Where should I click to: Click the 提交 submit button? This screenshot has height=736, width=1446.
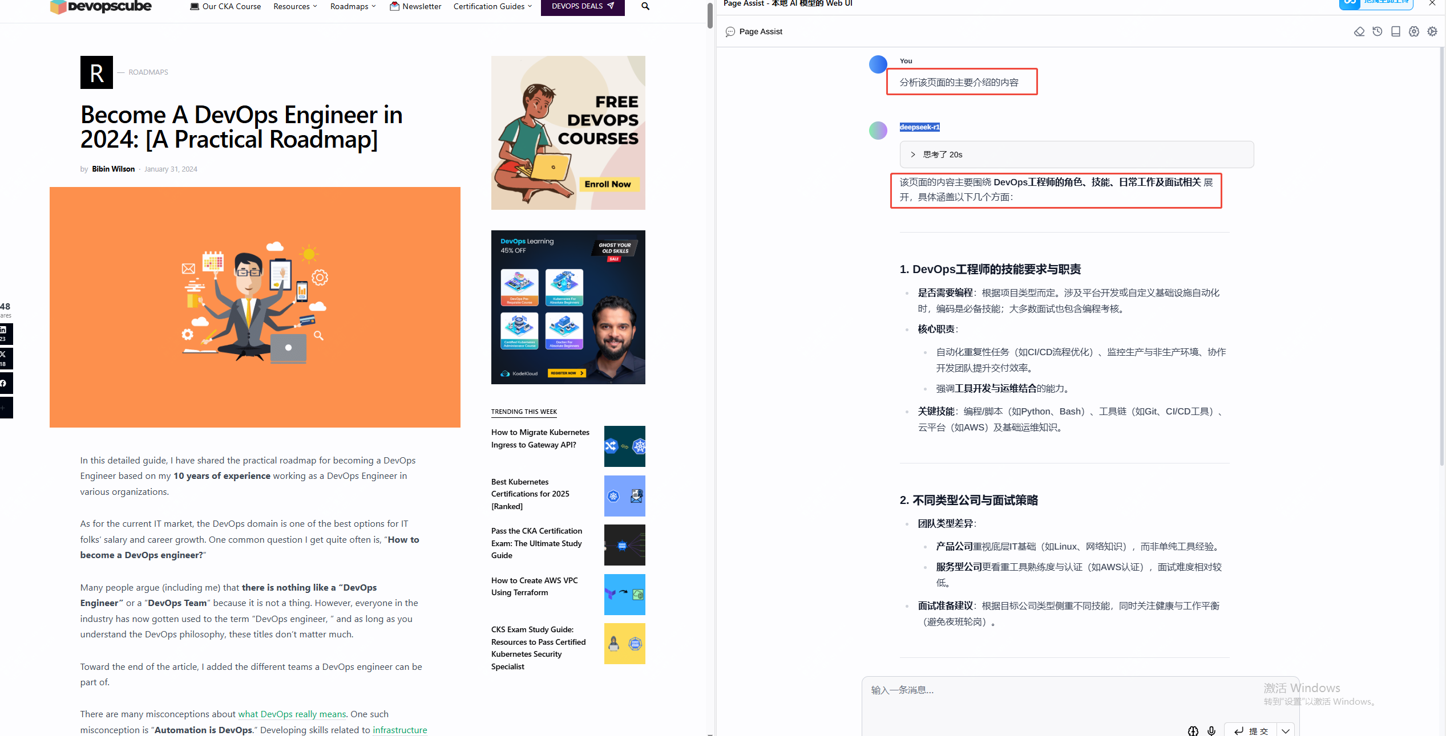pos(1251,730)
